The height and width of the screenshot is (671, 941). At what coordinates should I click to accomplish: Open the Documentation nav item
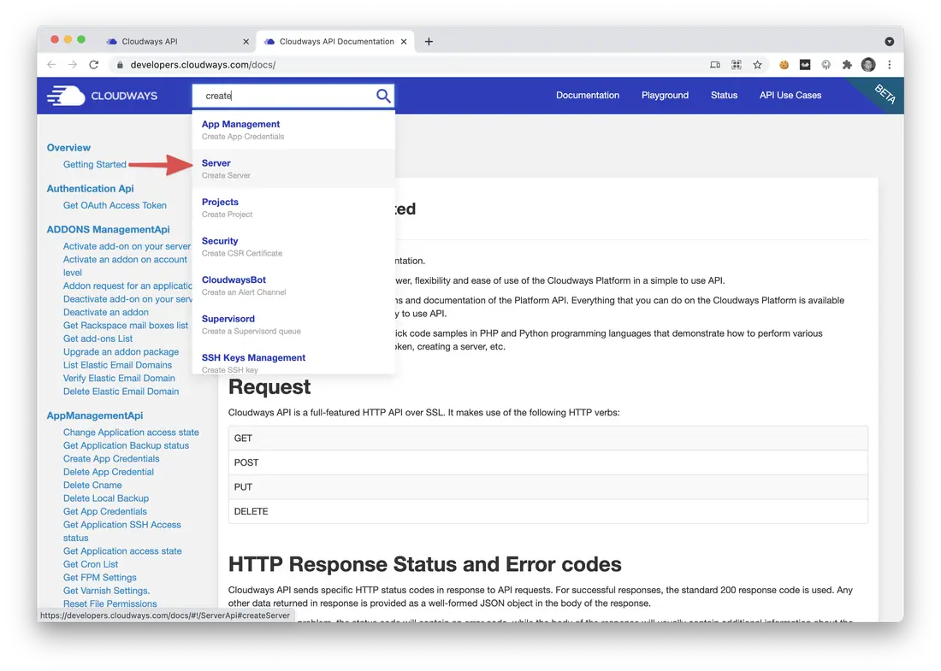(x=588, y=96)
